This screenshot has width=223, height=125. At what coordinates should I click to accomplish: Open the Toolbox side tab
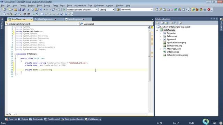pos(2,24)
